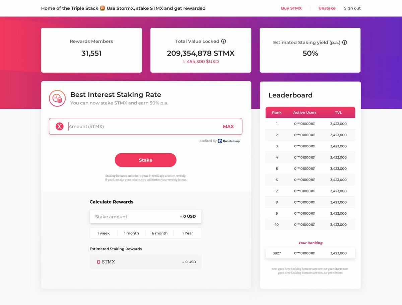The width and height of the screenshot is (402, 305).
Task: Click the Leaderboard heading
Action: (290, 95)
